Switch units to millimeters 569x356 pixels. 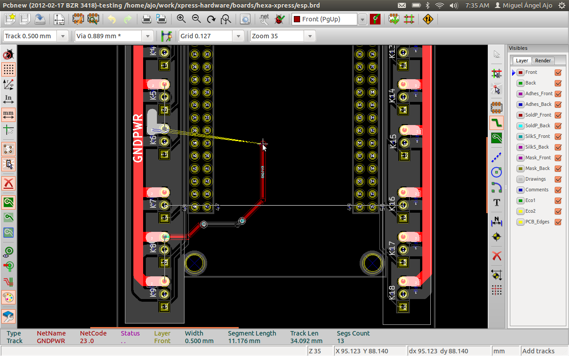point(8,114)
